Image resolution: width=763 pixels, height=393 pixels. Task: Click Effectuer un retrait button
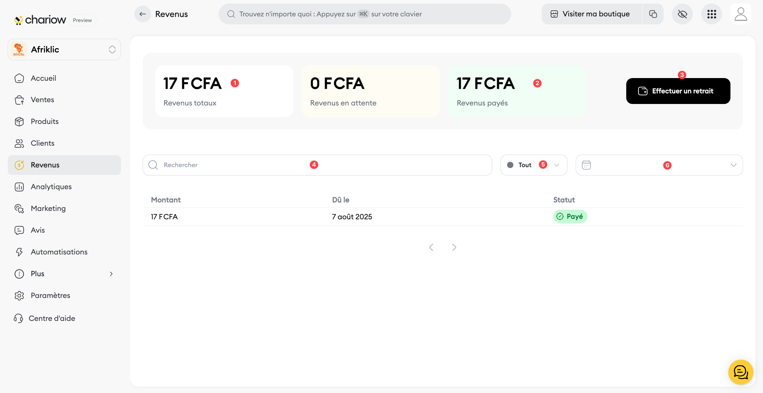click(x=678, y=91)
